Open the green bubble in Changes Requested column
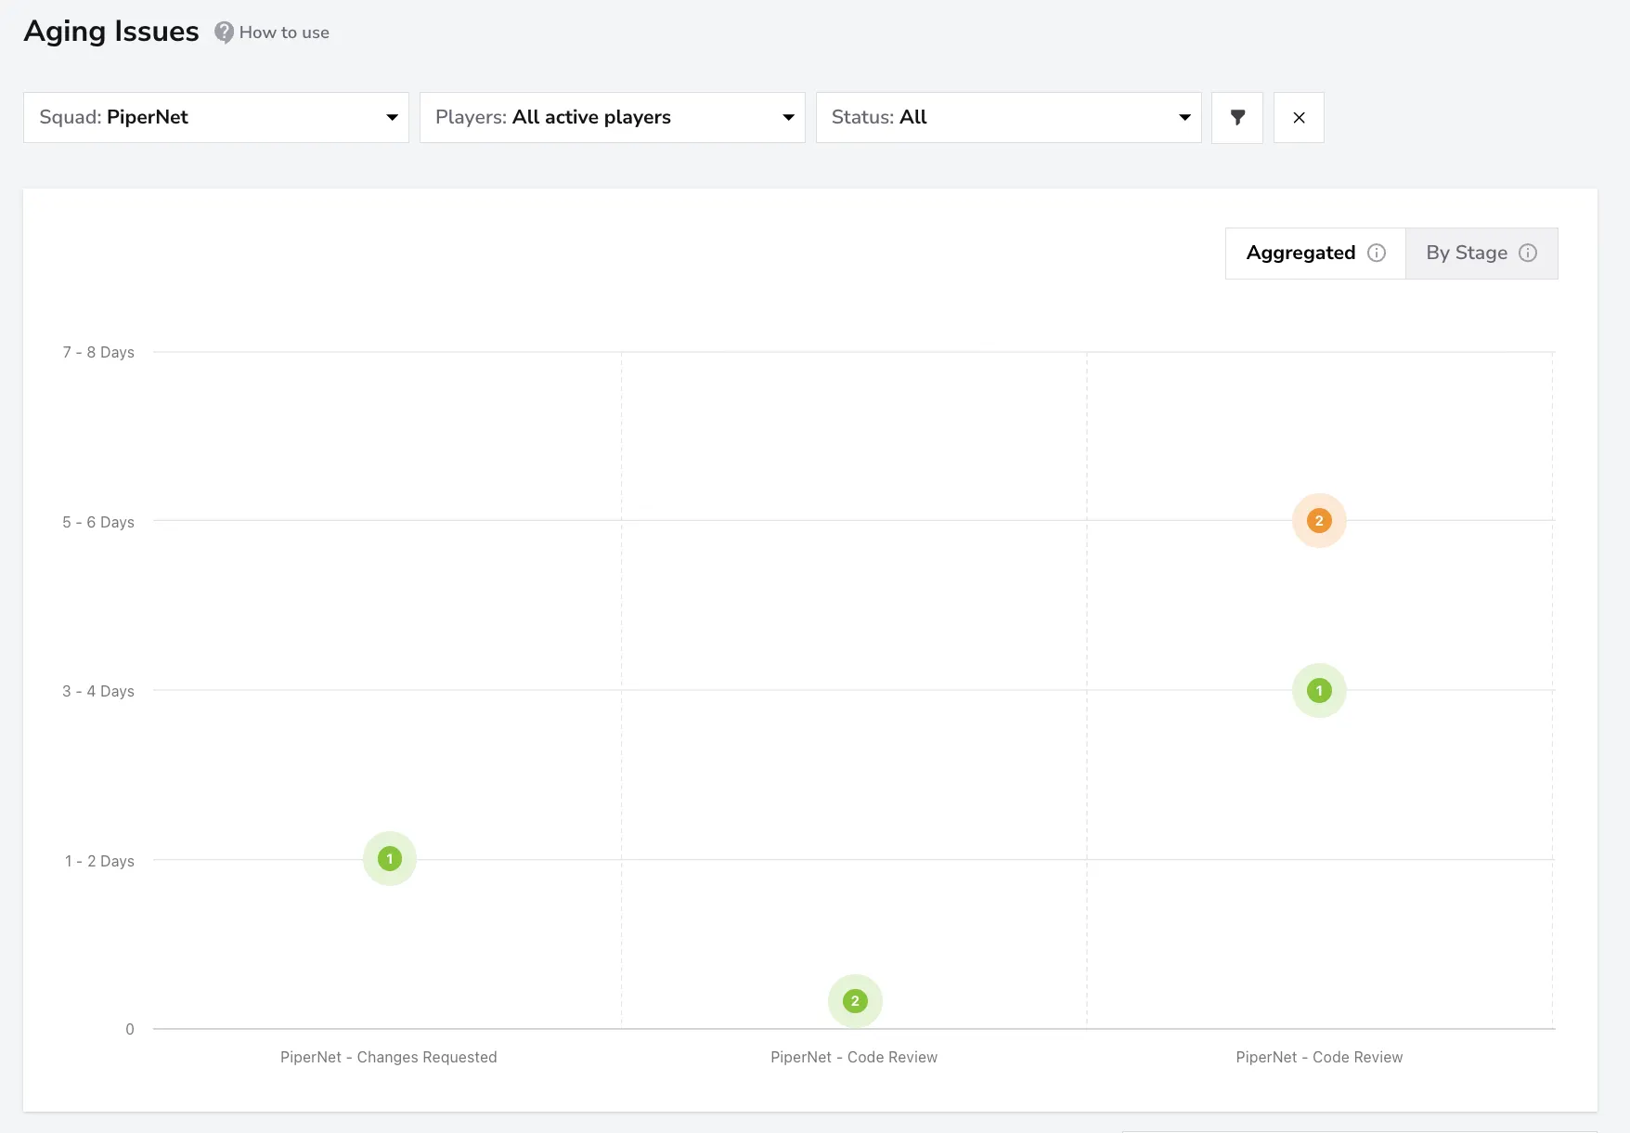 click(390, 859)
